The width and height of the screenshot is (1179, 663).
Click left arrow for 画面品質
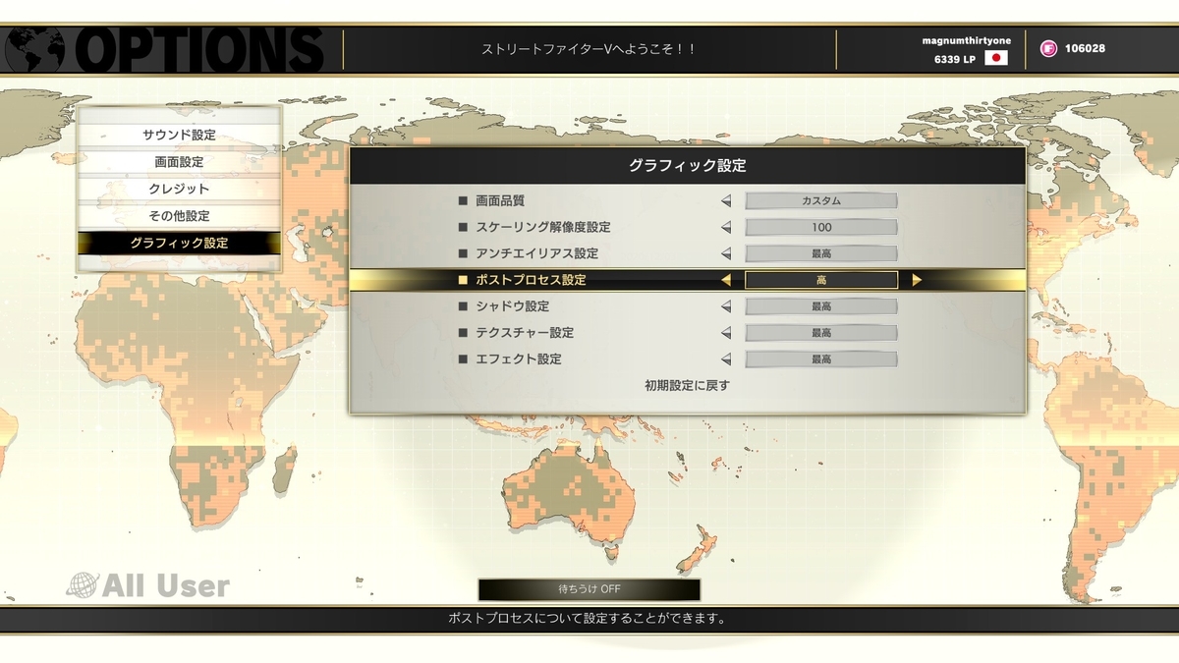coord(727,200)
